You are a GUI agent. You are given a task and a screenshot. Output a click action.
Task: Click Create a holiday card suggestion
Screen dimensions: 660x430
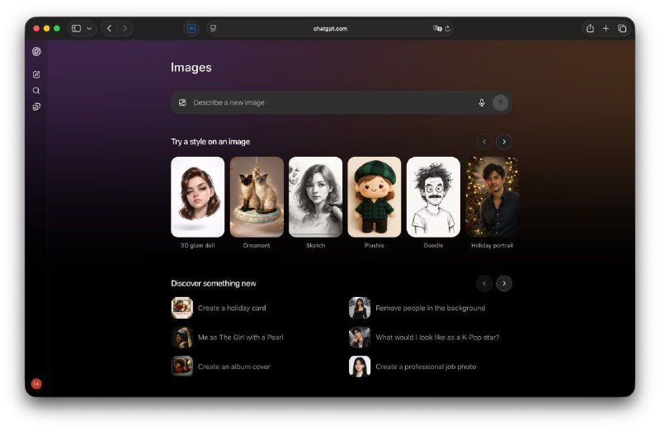click(232, 308)
